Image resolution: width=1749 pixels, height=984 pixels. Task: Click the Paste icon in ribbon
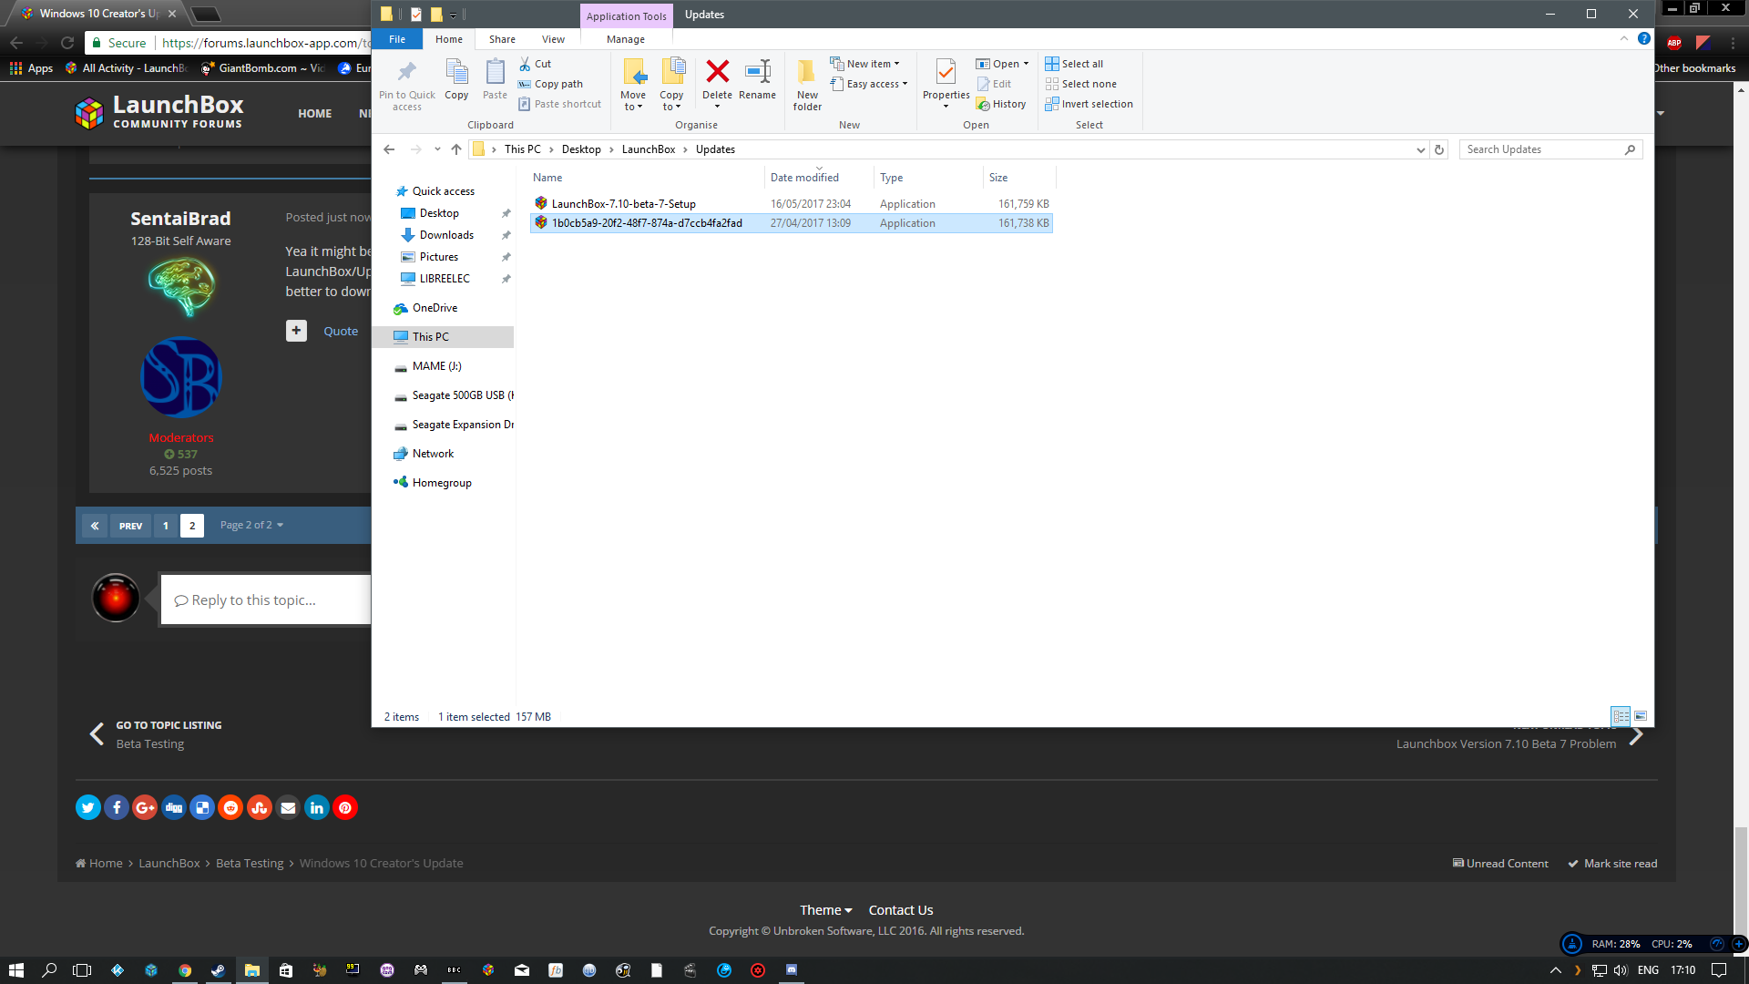tap(495, 72)
